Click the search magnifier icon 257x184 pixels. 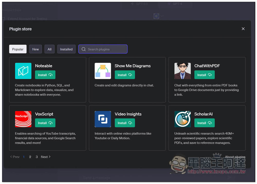click(84, 49)
